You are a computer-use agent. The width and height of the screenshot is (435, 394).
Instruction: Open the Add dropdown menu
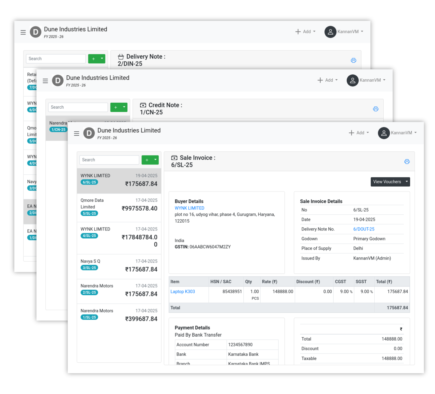[x=358, y=133]
